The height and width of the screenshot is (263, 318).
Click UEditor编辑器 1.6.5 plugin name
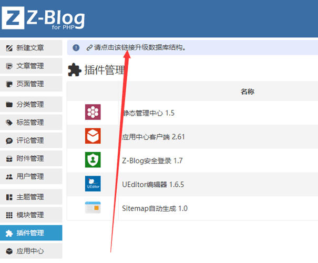click(153, 185)
